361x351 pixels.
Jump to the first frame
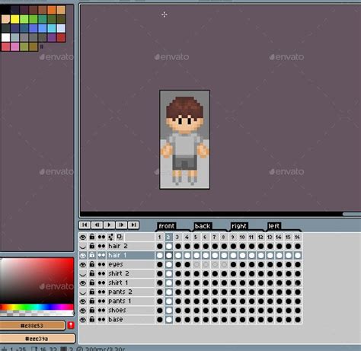tap(85, 225)
